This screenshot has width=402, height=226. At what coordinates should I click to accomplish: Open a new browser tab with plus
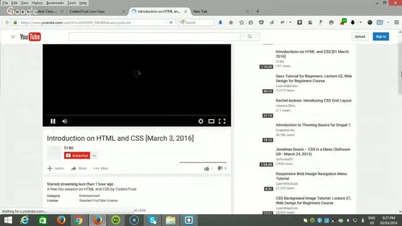[x=258, y=11]
